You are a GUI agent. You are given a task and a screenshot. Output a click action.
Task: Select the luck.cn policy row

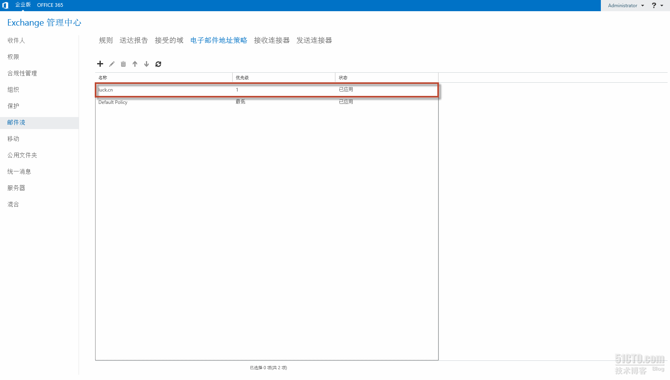pyautogui.click(x=267, y=90)
